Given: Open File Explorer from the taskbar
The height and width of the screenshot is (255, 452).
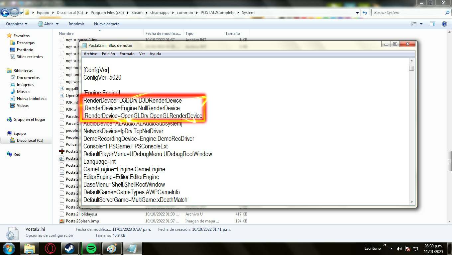Looking at the screenshot, I should click(30, 248).
